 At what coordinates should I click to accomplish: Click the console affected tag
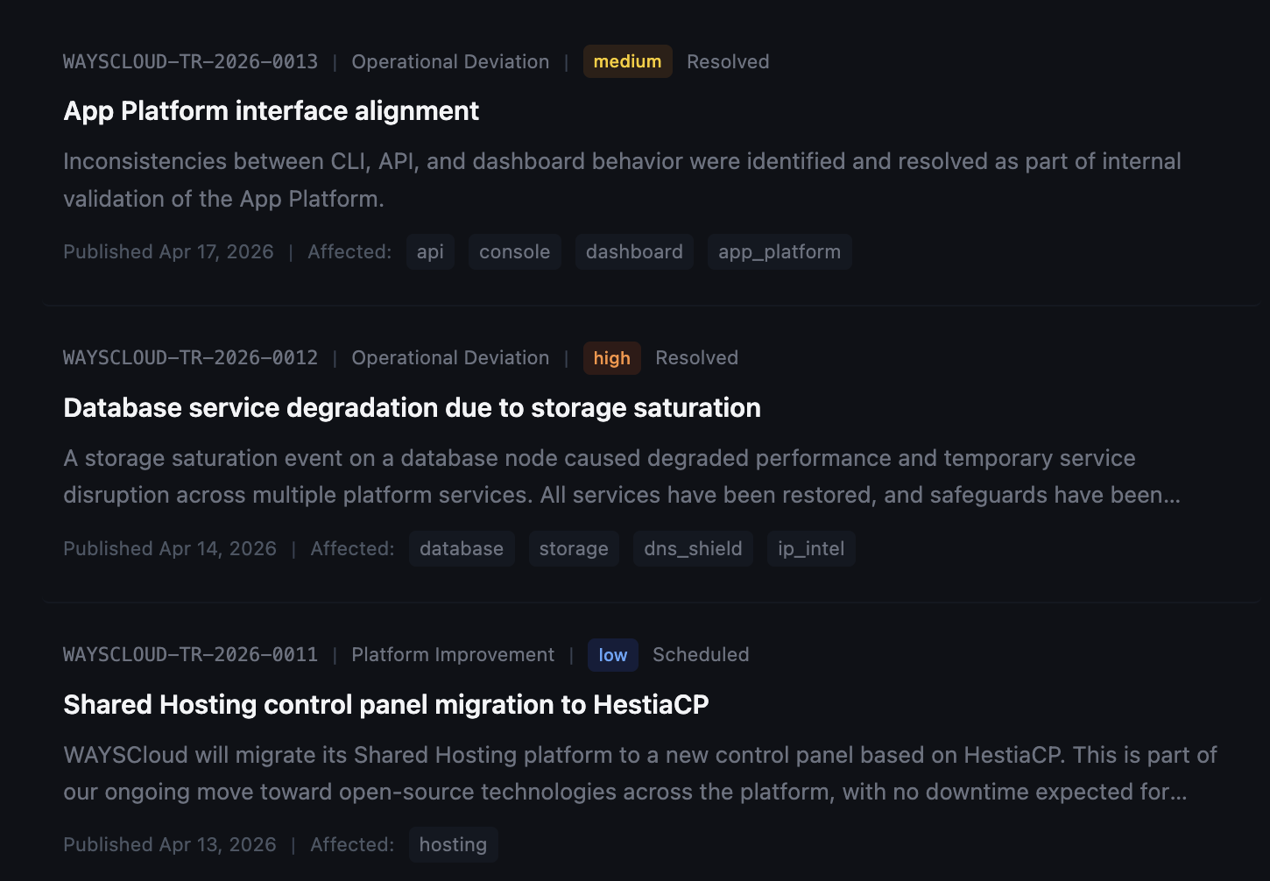click(x=514, y=251)
